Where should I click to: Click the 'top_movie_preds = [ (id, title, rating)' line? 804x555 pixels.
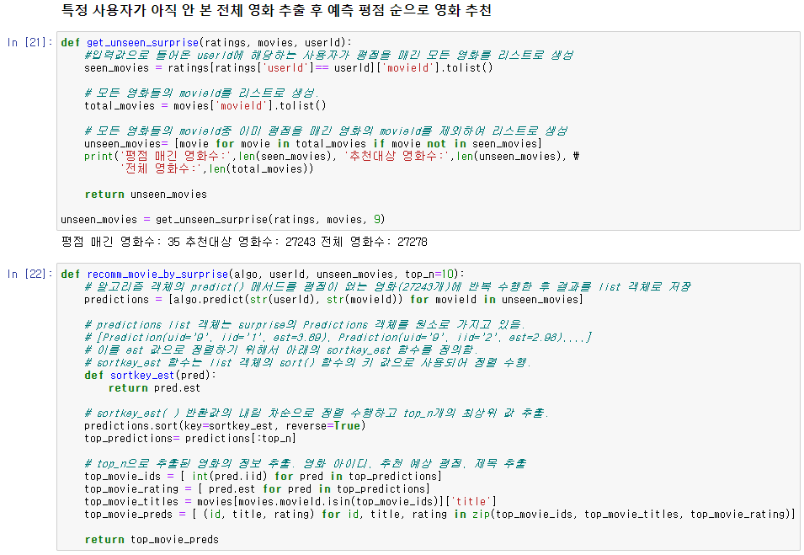(x=440, y=514)
